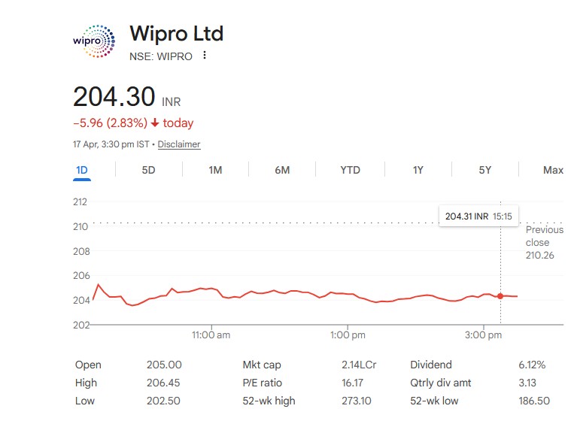View the 1Y price chart

pos(418,170)
